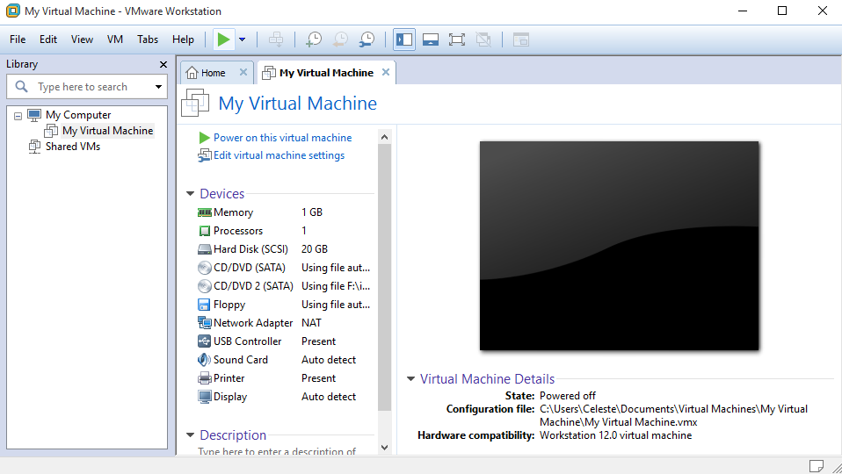Select Shared VMs in library tree

click(72, 147)
